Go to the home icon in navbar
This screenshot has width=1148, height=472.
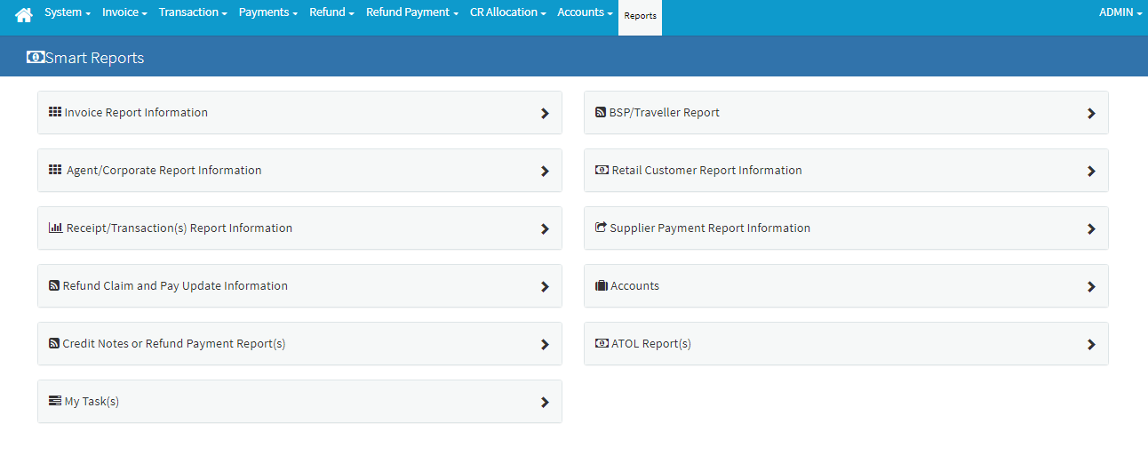[24, 14]
